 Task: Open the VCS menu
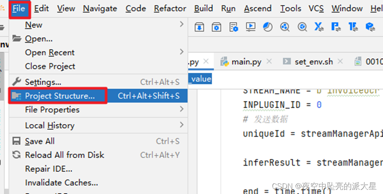tap(316, 9)
